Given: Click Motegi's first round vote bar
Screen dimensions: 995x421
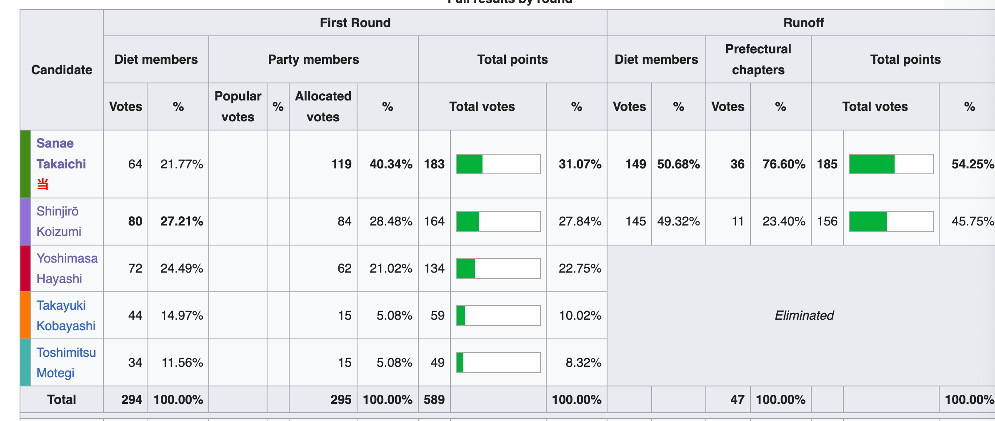Looking at the screenshot, I should (498, 363).
